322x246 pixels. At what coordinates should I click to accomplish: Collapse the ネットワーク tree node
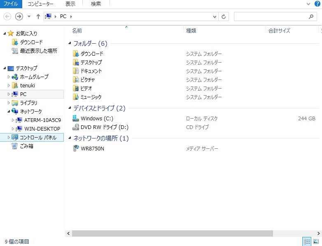[5, 111]
